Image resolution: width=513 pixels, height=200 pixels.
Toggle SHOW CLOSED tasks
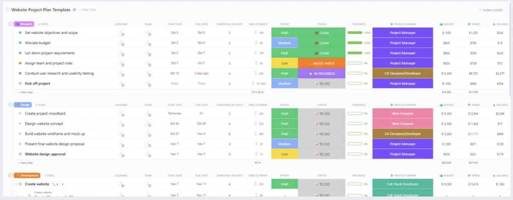[x=491, y=10]
